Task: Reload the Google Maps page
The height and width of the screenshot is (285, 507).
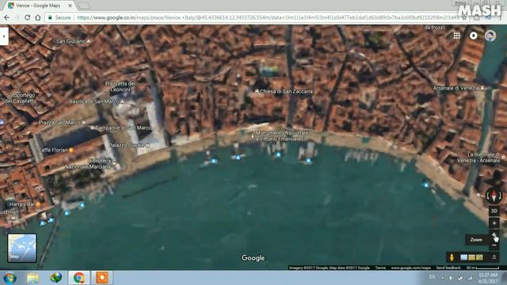Action: tap(28, 17)
